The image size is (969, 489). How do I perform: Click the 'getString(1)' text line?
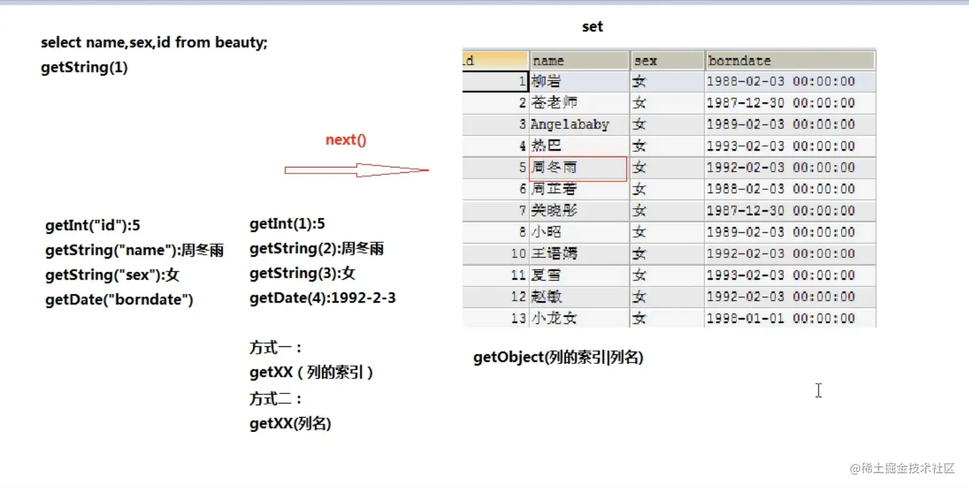coord(84,67)
